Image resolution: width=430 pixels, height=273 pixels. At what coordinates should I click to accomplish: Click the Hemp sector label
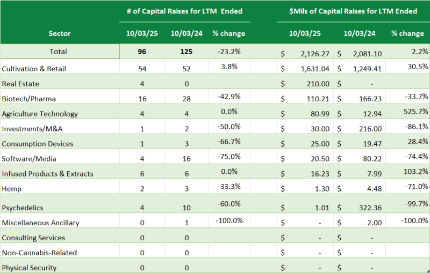pos(11,189)
